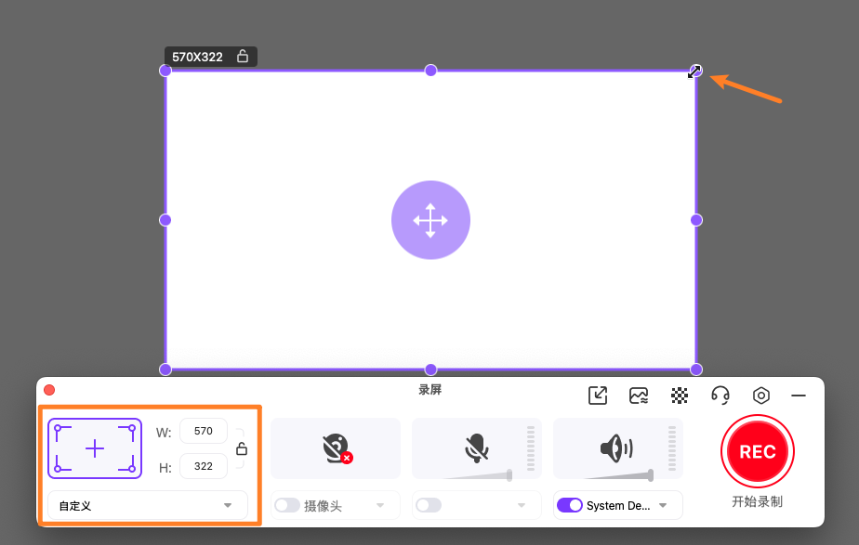The width and height of the screenshot is (859, 545).
Task: Click the 570X322 size label text
Action: 197,57
